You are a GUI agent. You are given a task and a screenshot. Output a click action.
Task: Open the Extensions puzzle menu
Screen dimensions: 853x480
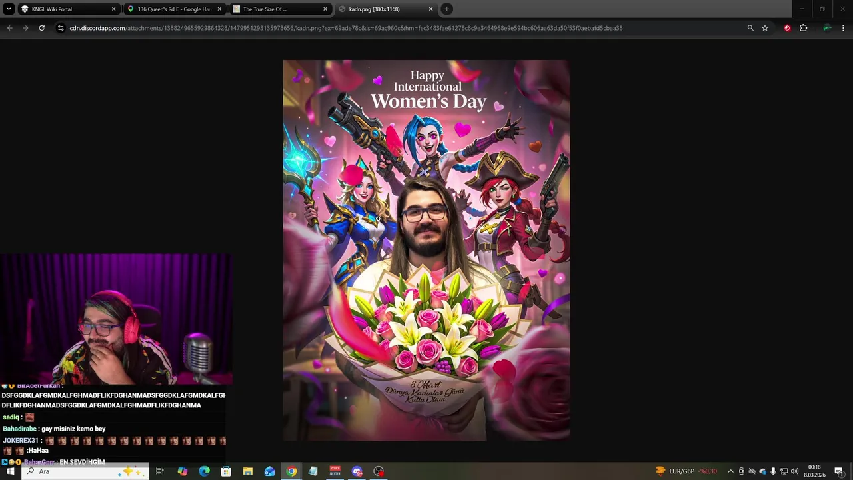(803, 28)
